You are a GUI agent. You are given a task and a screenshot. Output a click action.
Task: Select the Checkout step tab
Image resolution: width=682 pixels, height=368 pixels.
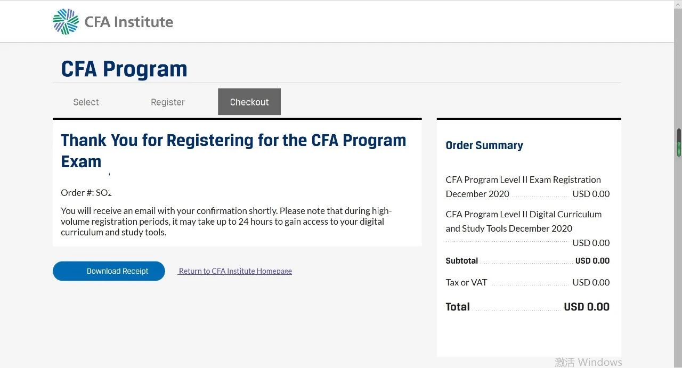249,102
